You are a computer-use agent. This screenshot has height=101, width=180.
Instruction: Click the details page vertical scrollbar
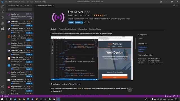[x=136, y=43]
